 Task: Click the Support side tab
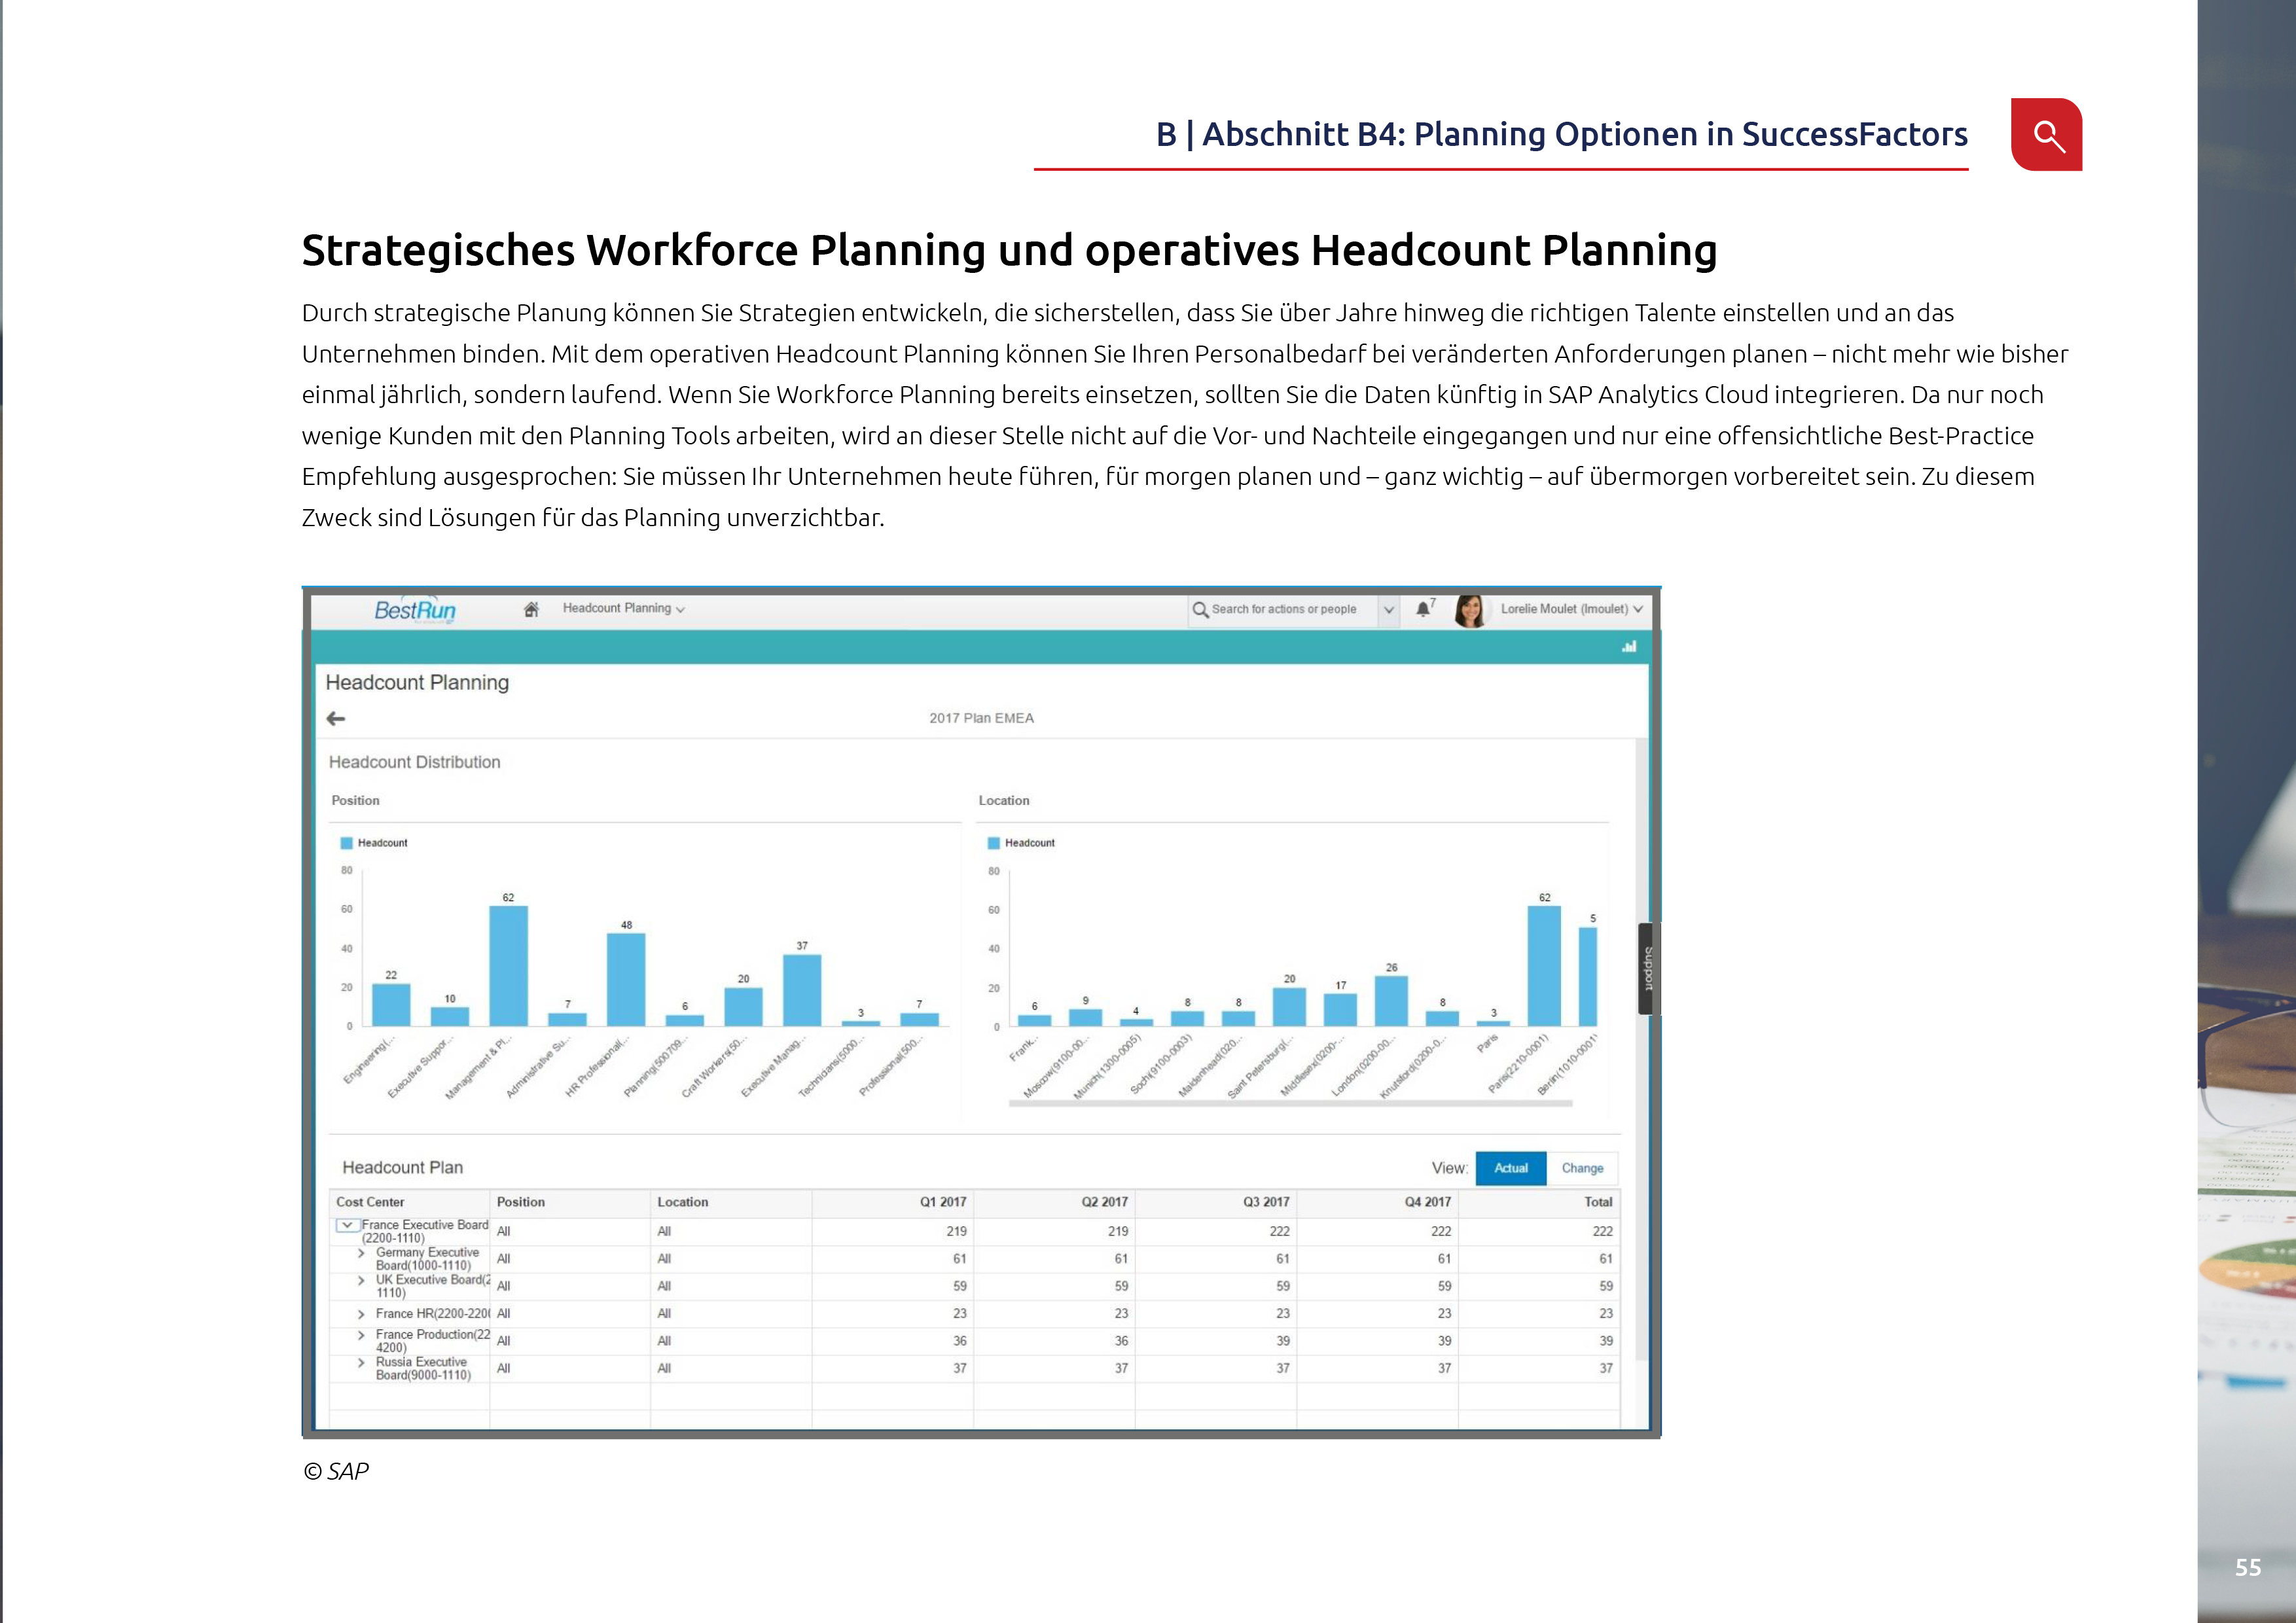pos(1648,968)
